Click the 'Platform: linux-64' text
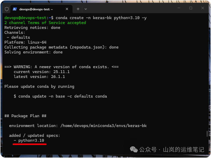This screenshot has width=211, height=158. click(25, 42)
